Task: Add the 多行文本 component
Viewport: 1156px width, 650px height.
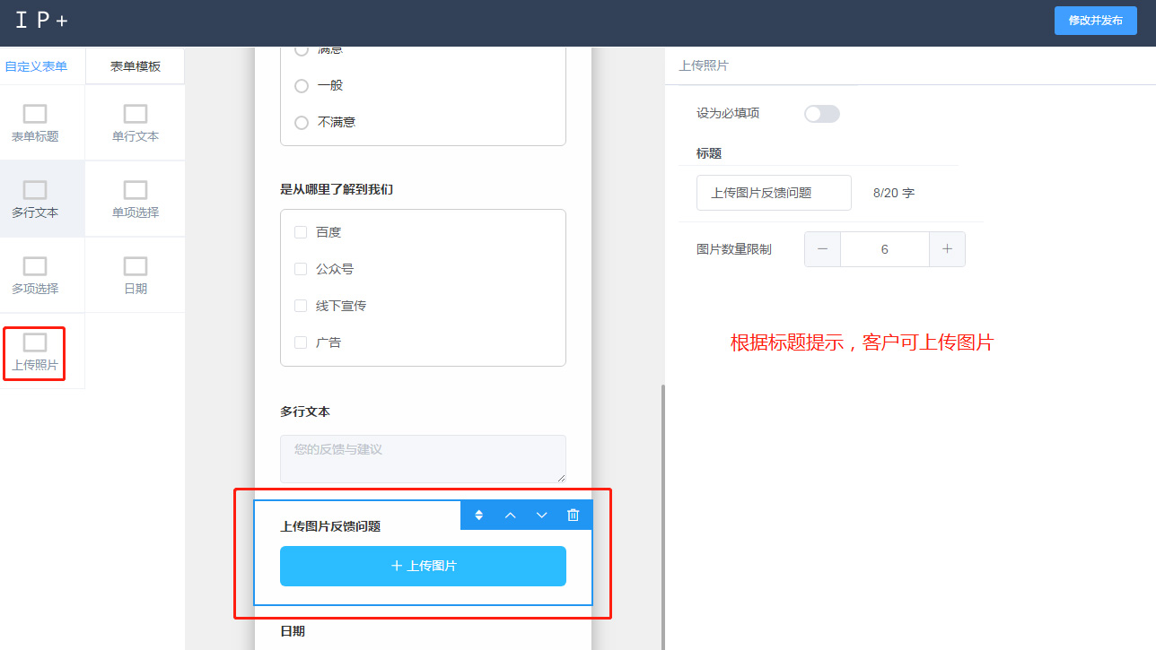Action: [x=35, y=199]
